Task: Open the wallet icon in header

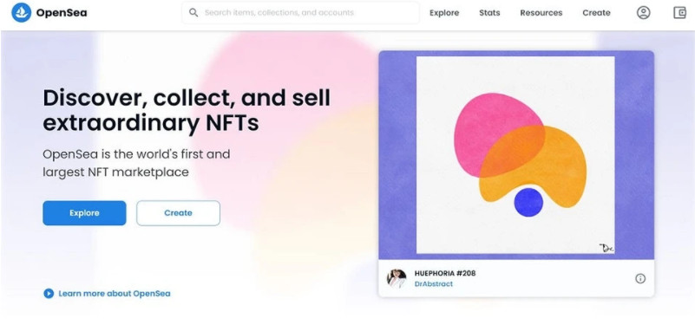Action: coord(679,13)
